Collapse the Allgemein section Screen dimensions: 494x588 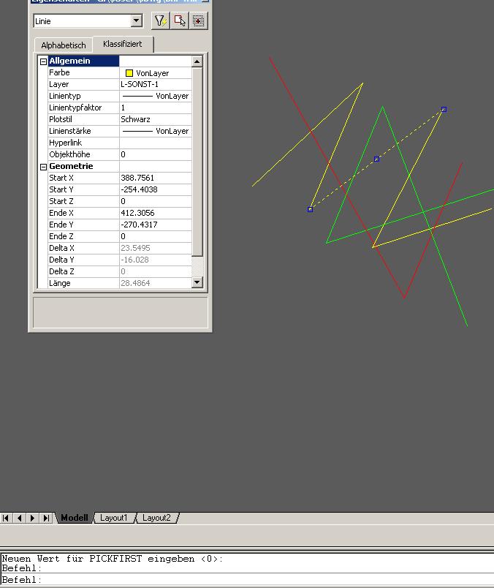click(x=43, y=61)
